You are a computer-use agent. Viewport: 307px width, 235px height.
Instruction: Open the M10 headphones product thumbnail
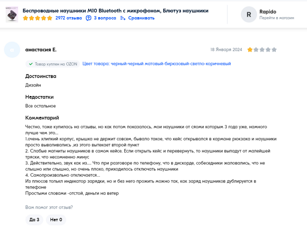(12, 14)
